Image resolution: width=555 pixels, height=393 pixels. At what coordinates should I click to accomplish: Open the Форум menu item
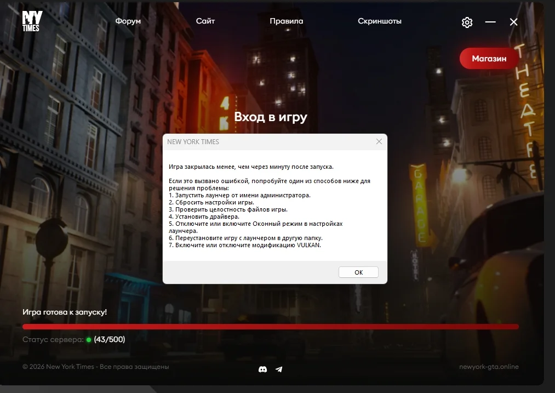tap(128, 21)
